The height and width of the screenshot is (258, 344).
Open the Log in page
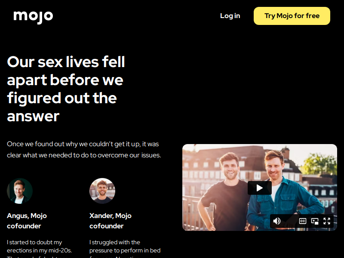pos(230,16)
